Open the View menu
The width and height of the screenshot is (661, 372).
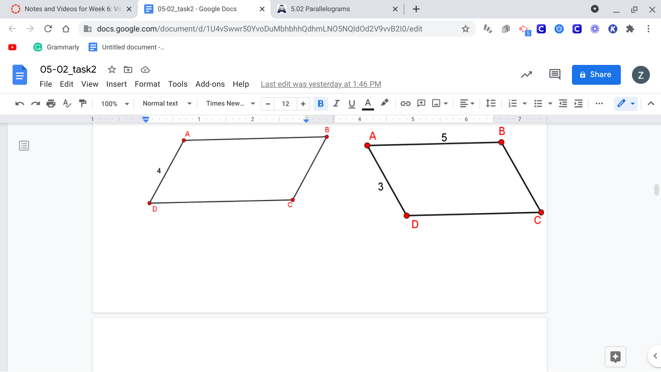point(90,84)
